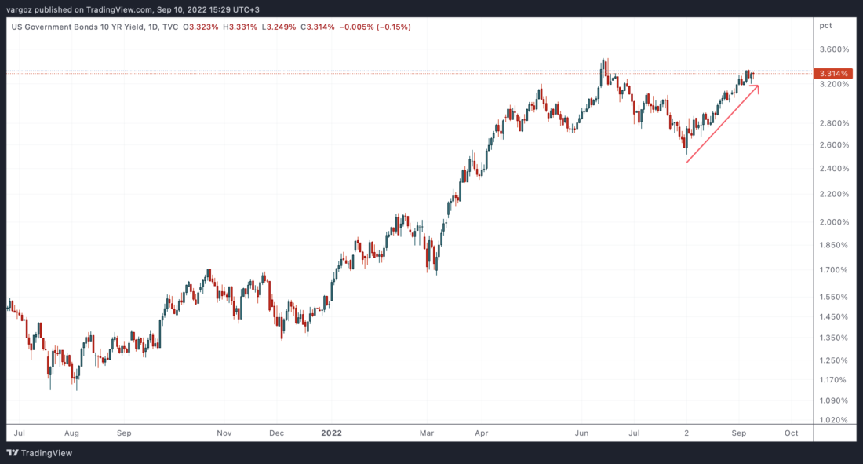Click the 3.600% price axis label
The width and height of the screenshot is (863, 464).
click(x=834, y=49)
